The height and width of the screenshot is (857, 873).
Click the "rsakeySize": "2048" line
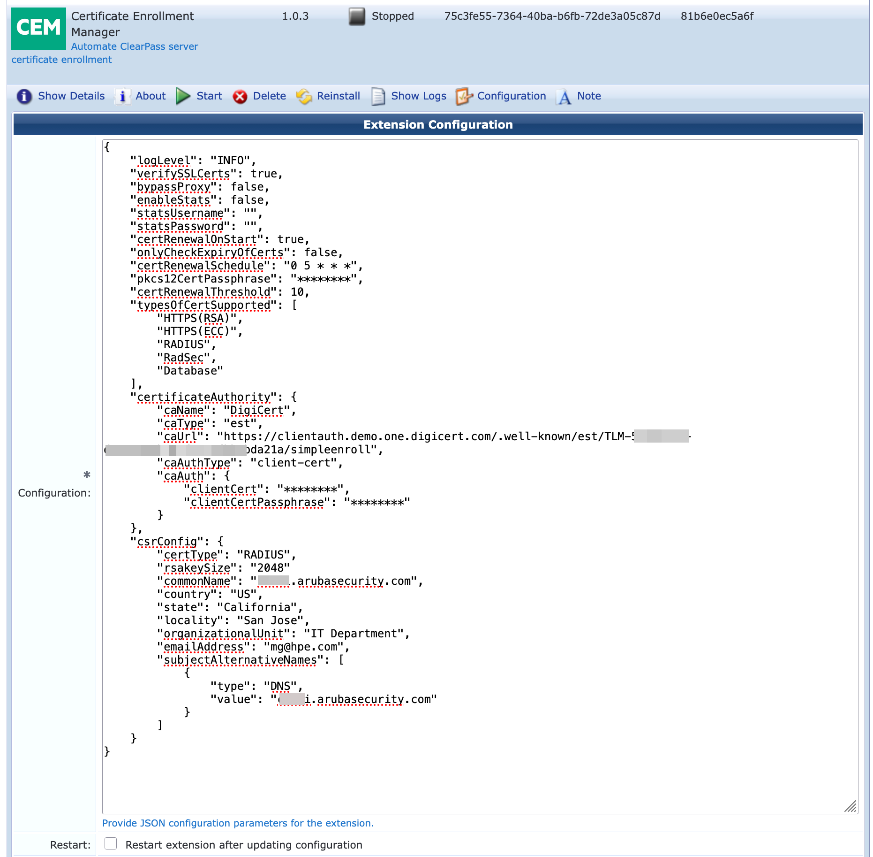[x=223, y=568]
